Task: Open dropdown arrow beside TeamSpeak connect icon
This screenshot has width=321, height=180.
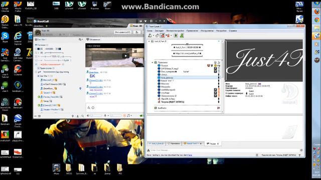Action: coord(153,35)
